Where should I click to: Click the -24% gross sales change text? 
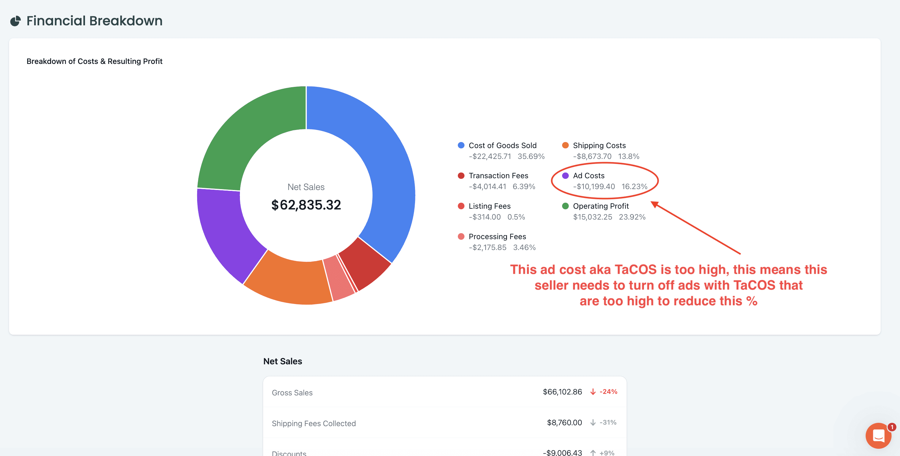coord(608,392)
